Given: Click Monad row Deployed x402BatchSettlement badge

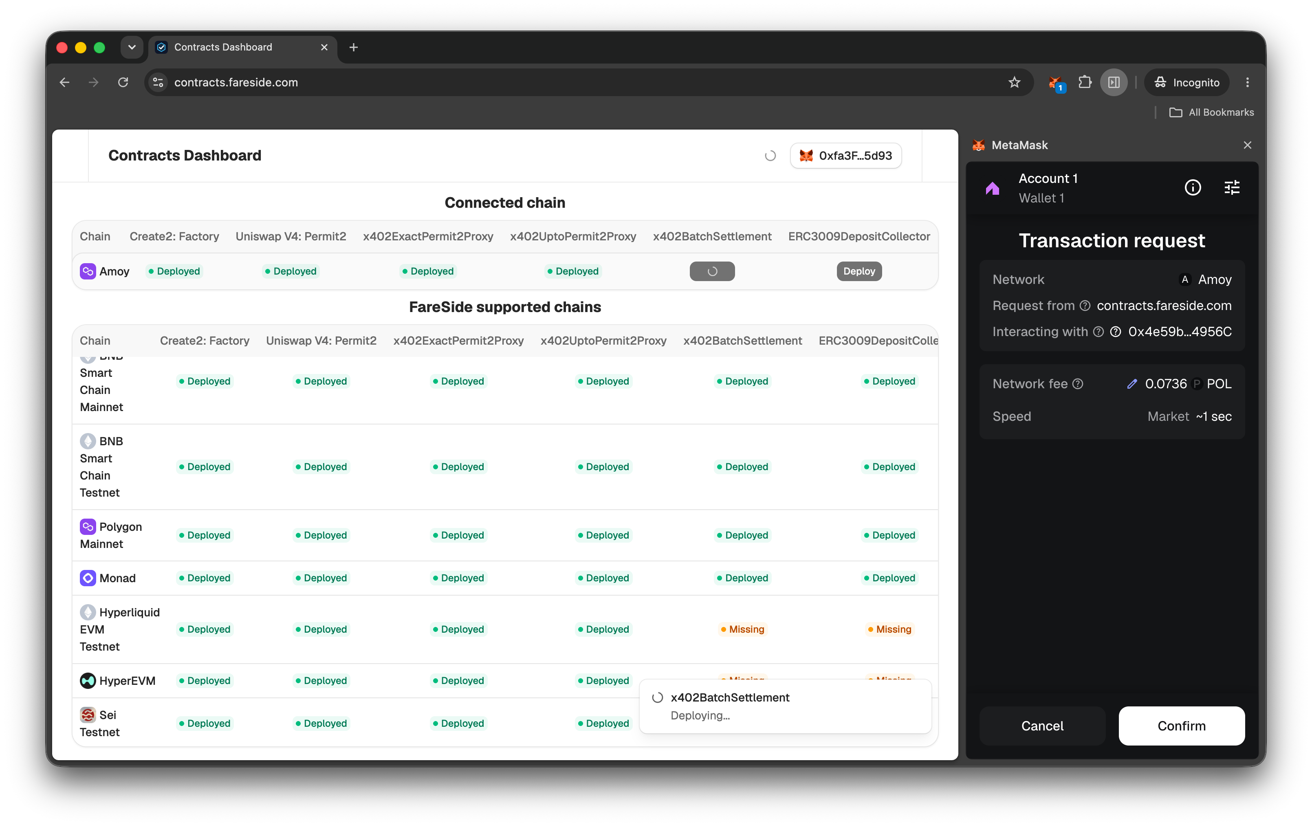Looking at the screenshot, I should pyautogui.click(x=742, y=578).
